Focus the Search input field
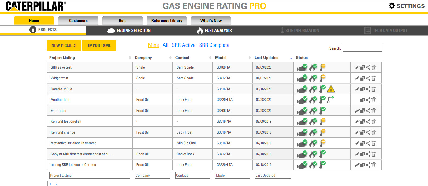 [x=362, y=48]
